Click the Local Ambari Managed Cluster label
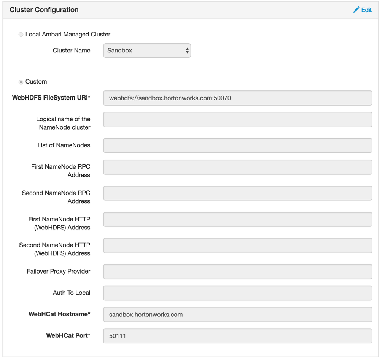Image resolution: width=380 pixels, height=359 pixels. 68,35
